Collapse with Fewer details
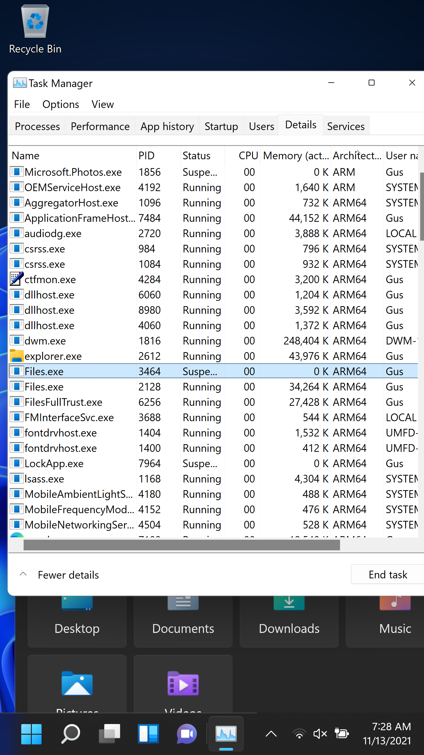 pos(59,575)
